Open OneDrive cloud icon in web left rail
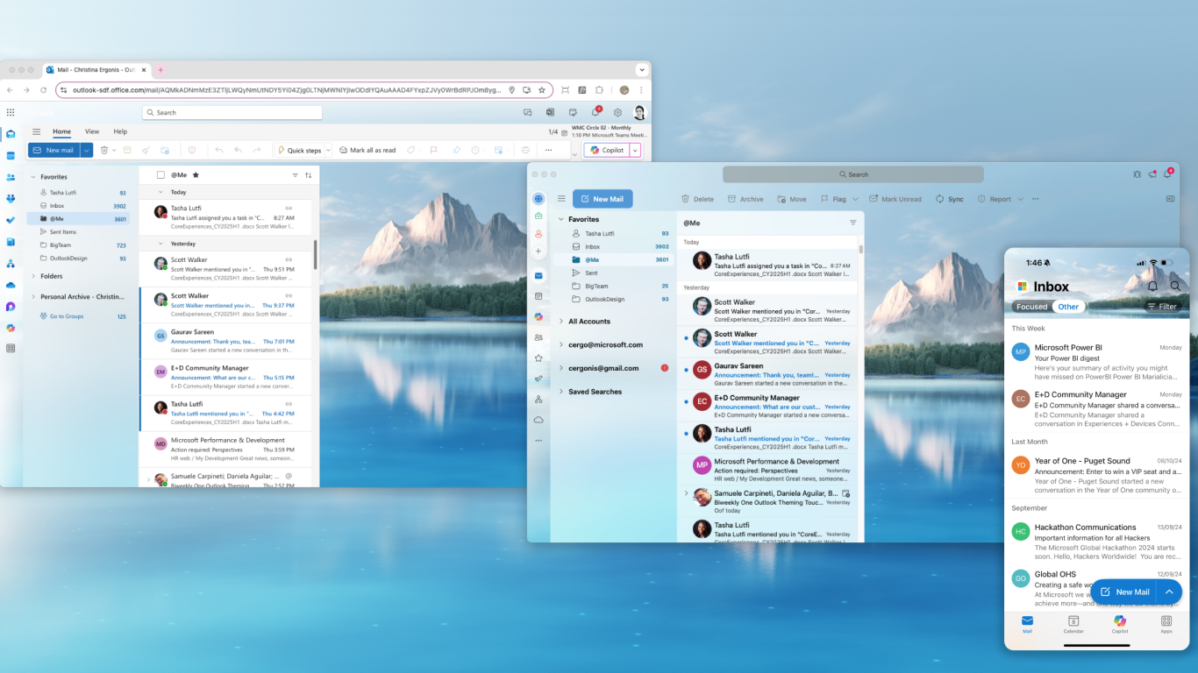Screen dimensions: 1198x673 11,285
